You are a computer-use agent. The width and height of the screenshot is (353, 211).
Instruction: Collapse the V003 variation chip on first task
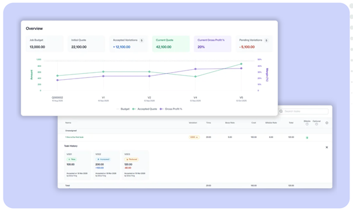click(x=194, y=137)
